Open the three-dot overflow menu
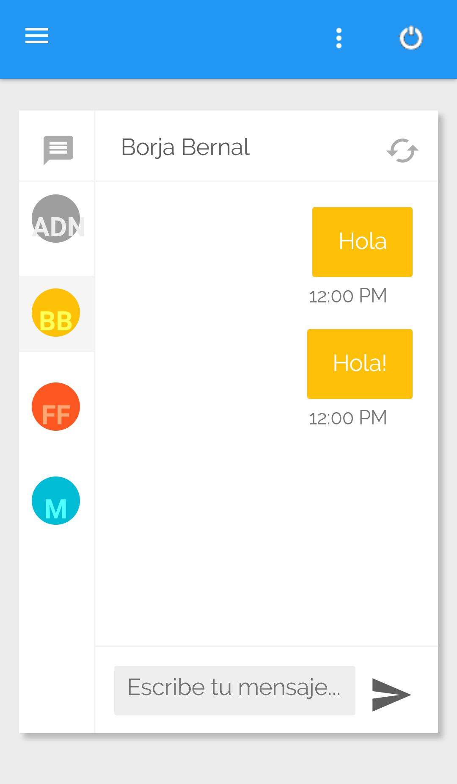Screen dimensions: 457x784 339,38
